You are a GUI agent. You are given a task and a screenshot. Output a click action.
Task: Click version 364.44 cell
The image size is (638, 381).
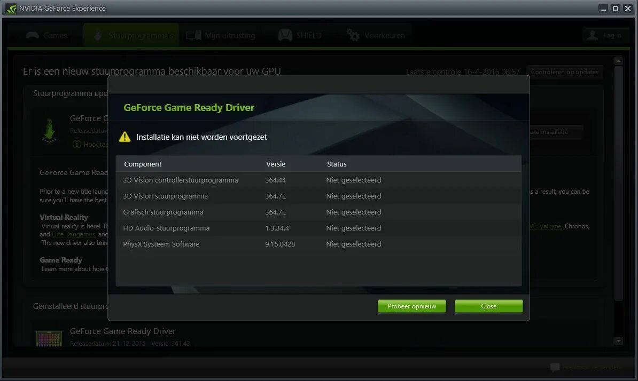tap(276, 180)
